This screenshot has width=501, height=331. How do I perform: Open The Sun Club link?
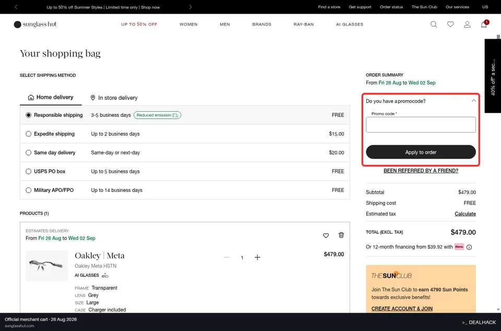pyautogui.click(x=424, y=7)
